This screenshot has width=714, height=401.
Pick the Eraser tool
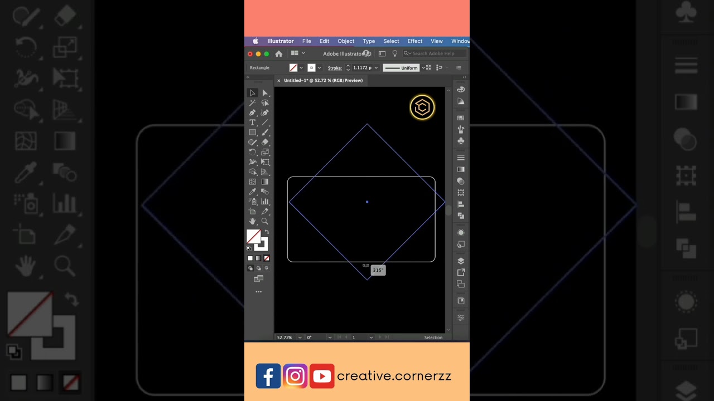(x=265, y=142)
